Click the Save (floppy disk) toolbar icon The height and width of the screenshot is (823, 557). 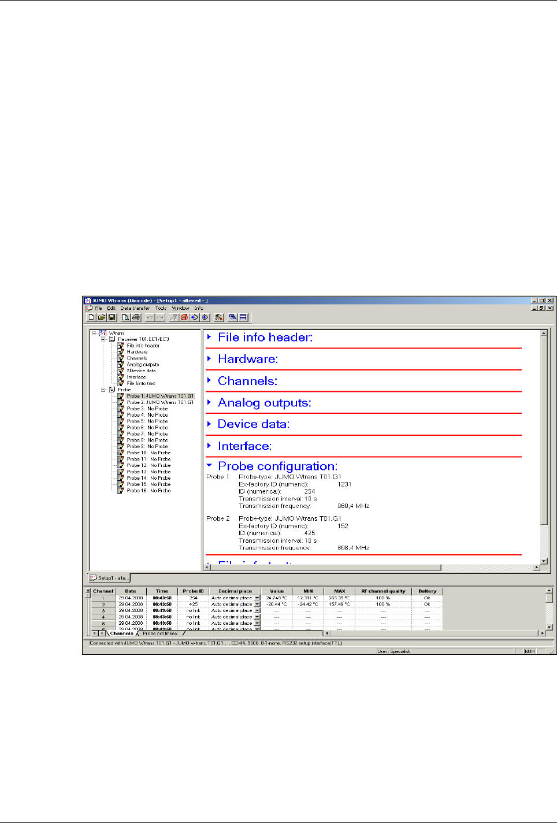(112, 317)
